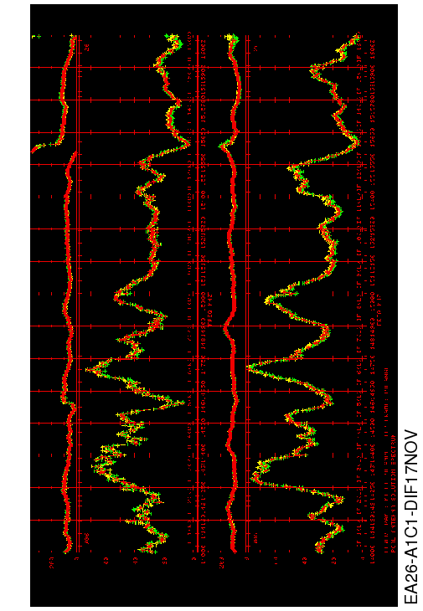Click the 40 tick label on lower amplitude axis
423x611 pixels.
click(x=305, y=562)
